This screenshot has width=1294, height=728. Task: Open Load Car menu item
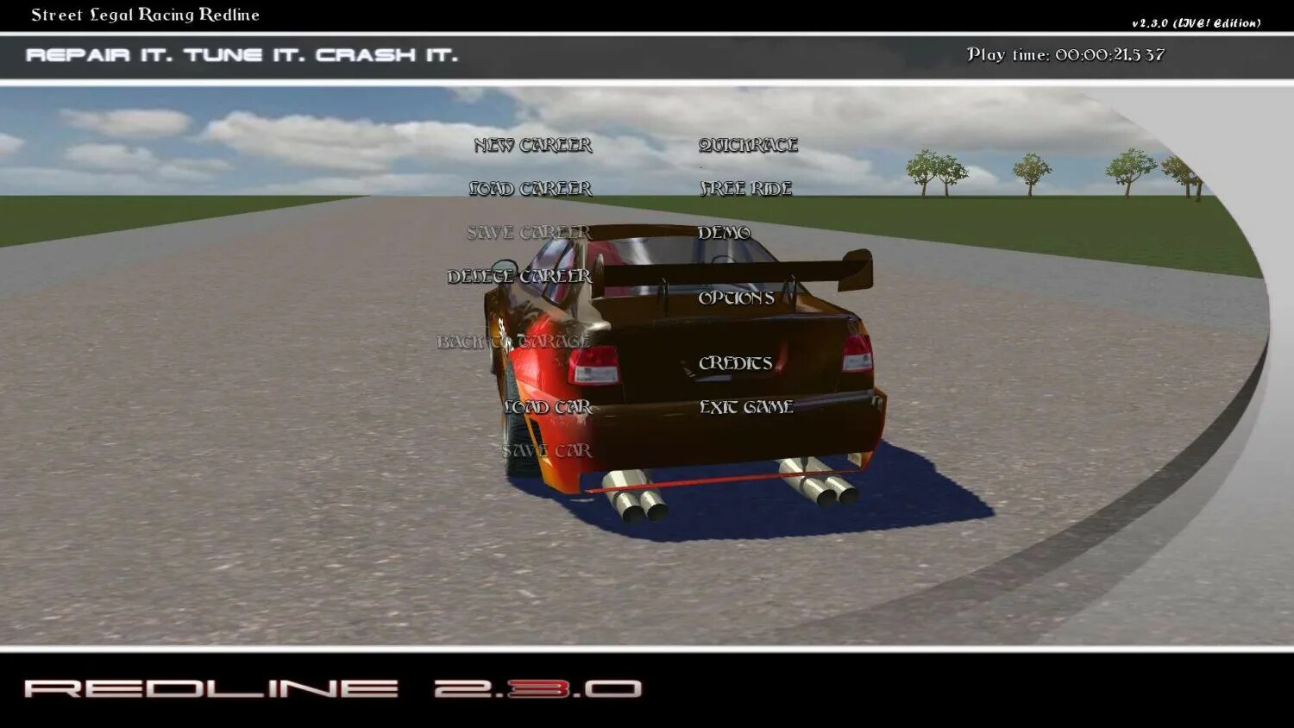[x=548, y=406]
